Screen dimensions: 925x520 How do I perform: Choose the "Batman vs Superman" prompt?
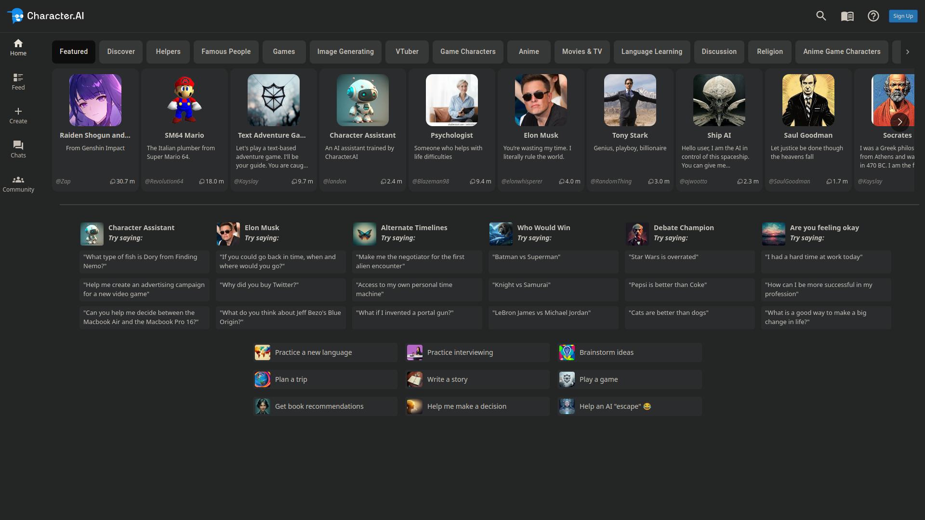coord(554,261)
